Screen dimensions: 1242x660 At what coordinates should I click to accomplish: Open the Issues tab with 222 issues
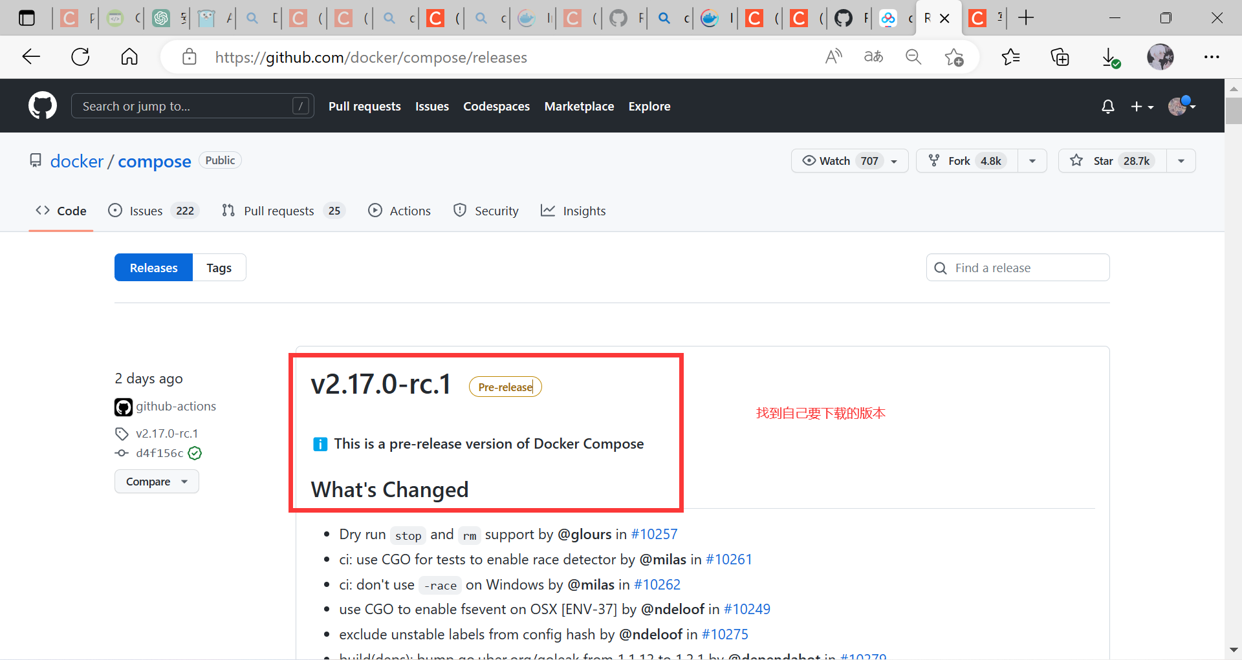154,211
